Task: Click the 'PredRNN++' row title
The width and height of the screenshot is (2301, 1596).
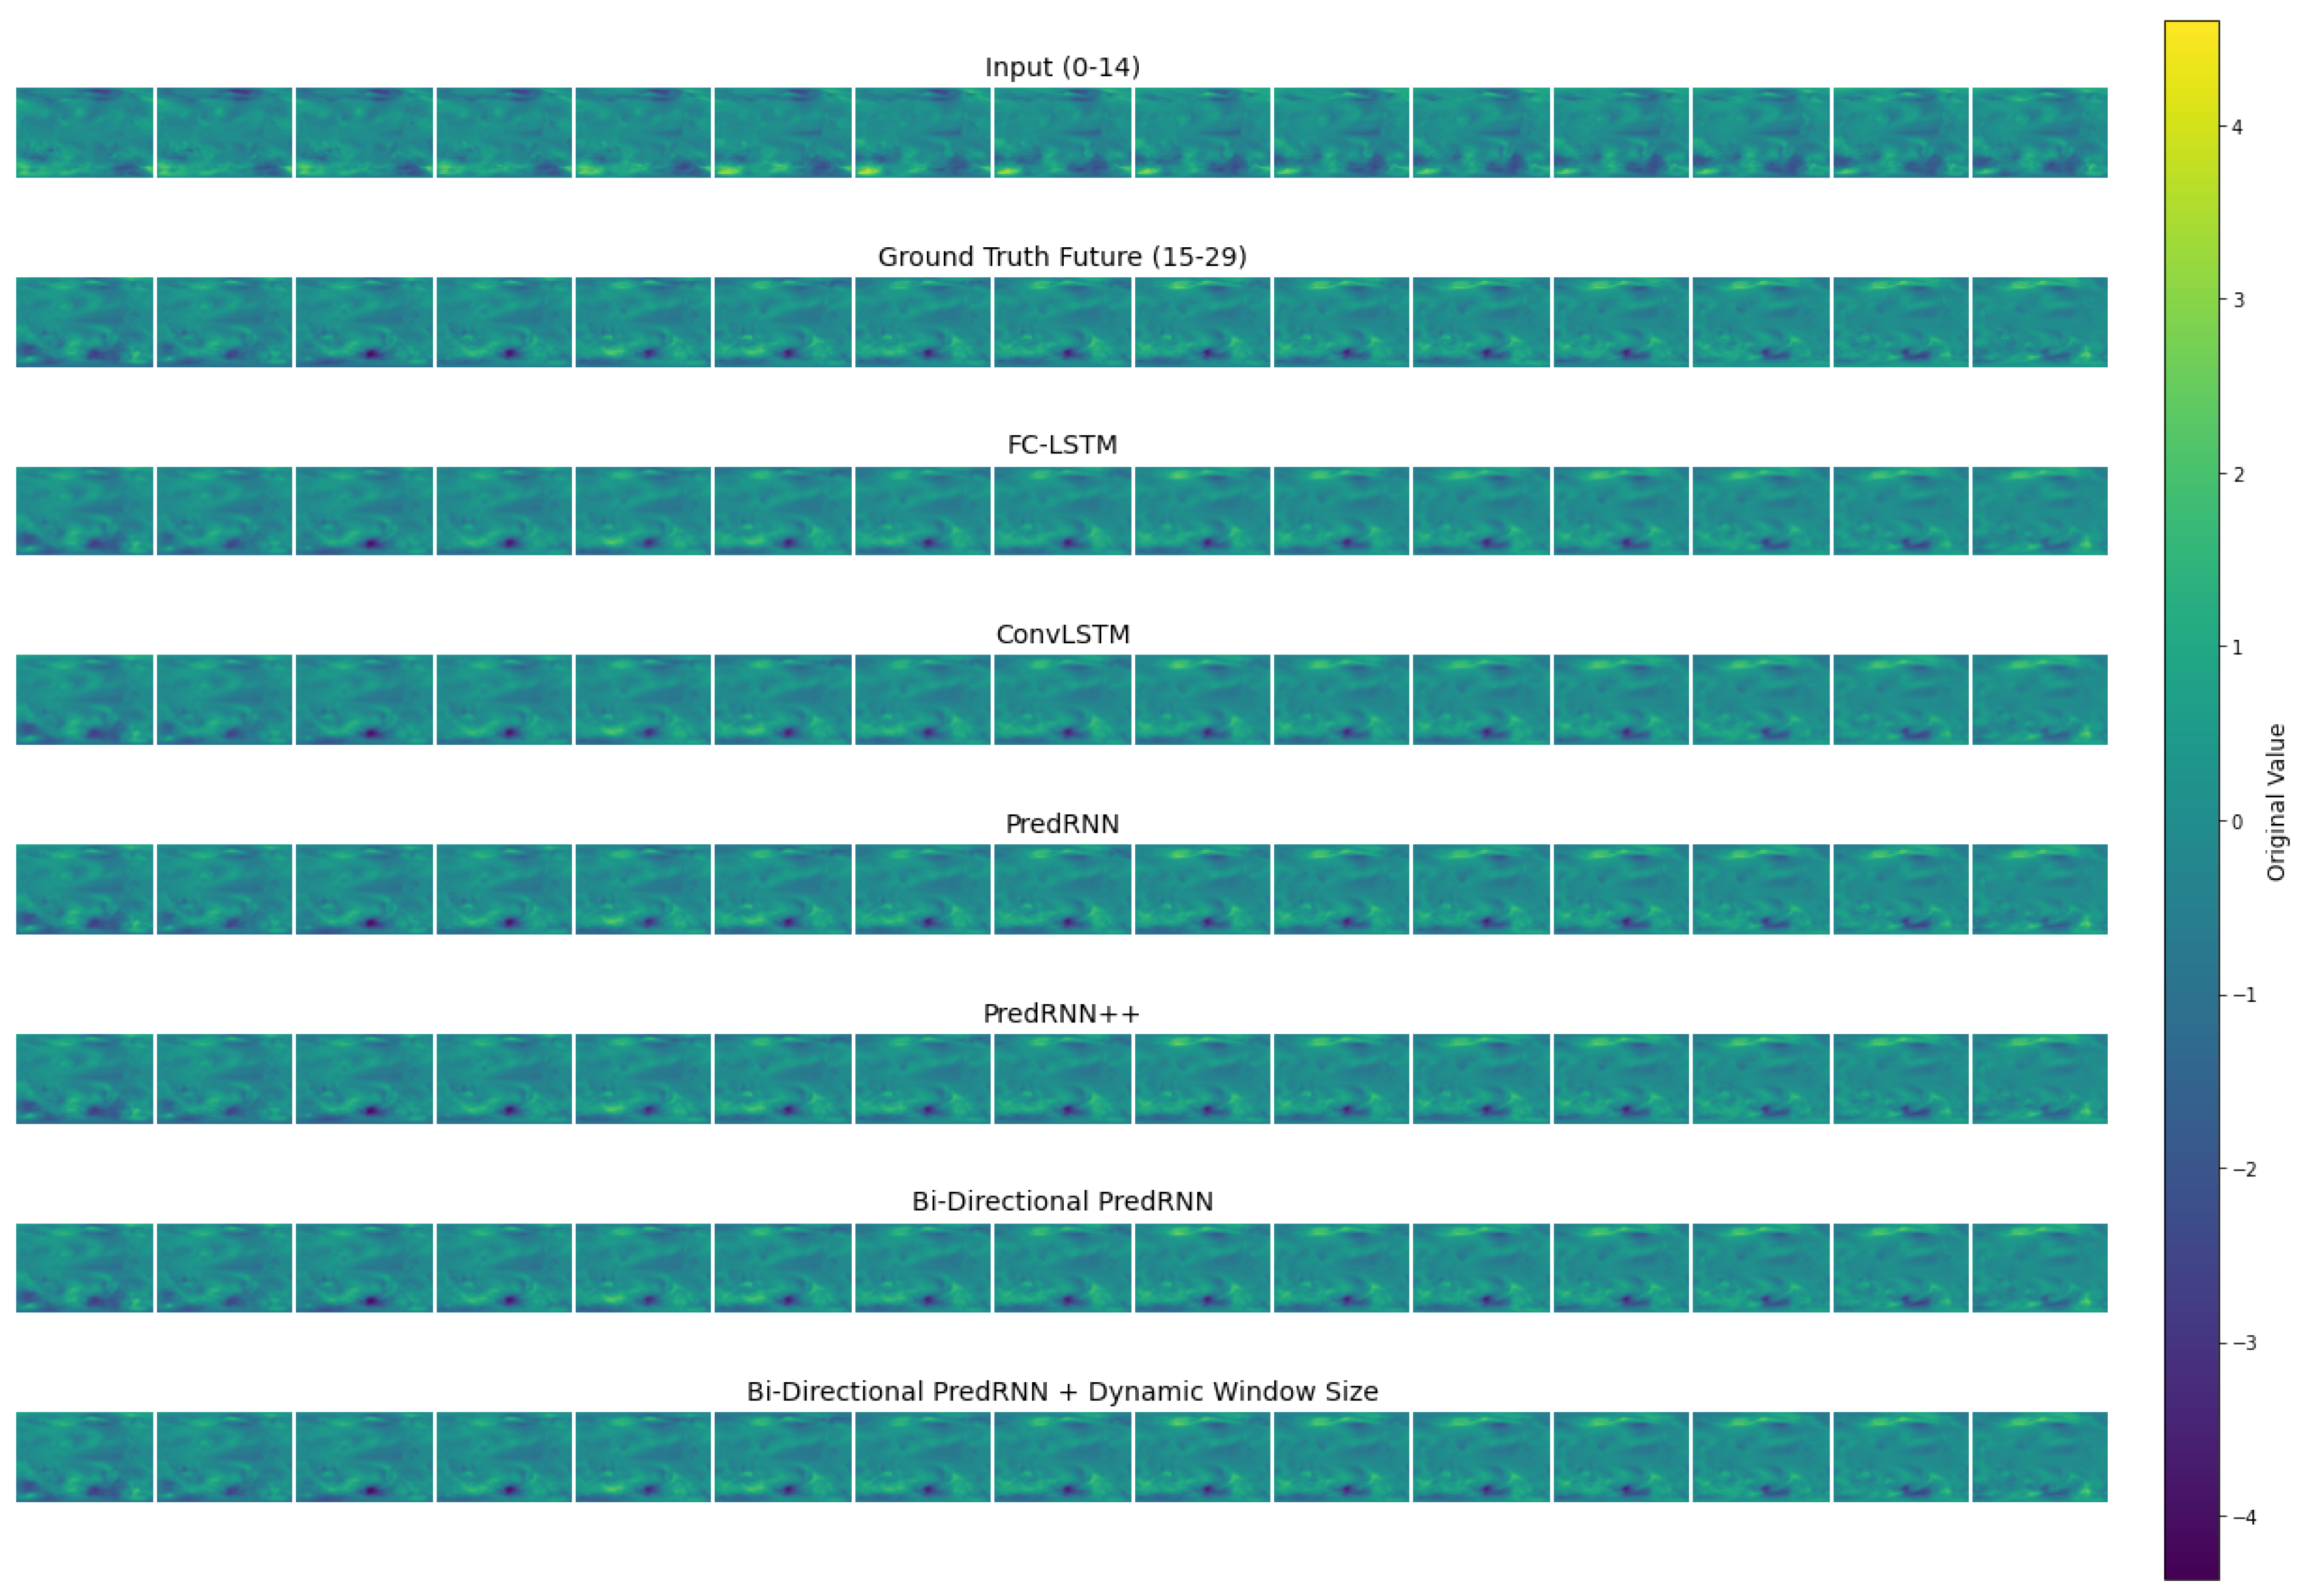Action: coord(1061,1013)
